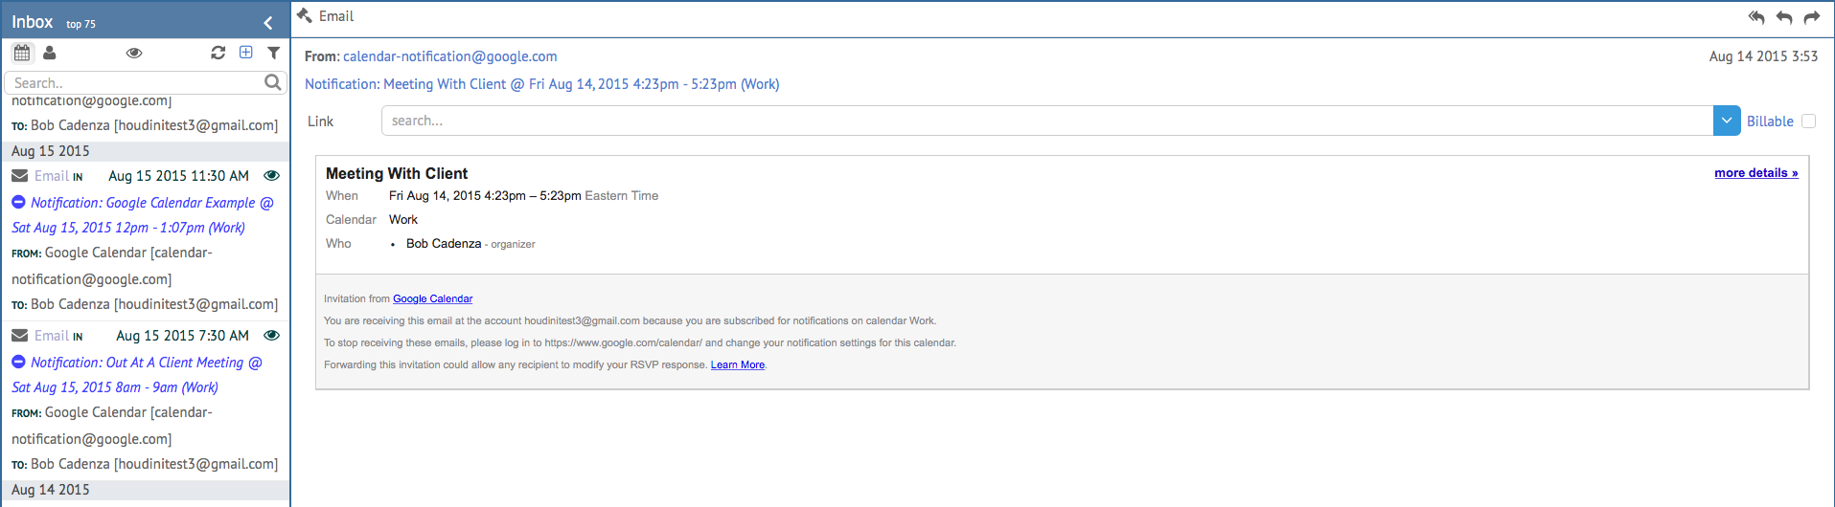Screen dimensions: 1835x507
Task: Open the Learn More link
Action: click(738, 364)
